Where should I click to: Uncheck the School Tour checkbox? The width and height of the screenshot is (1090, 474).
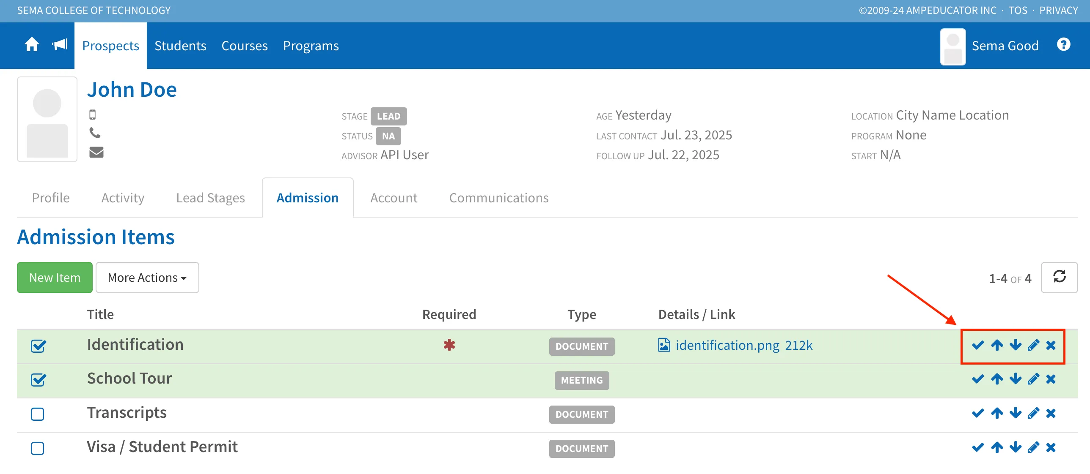38,380
